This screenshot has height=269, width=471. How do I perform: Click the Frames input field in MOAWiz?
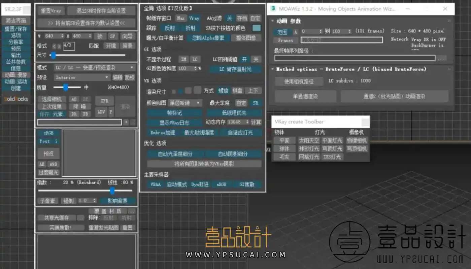coord(341,40)
